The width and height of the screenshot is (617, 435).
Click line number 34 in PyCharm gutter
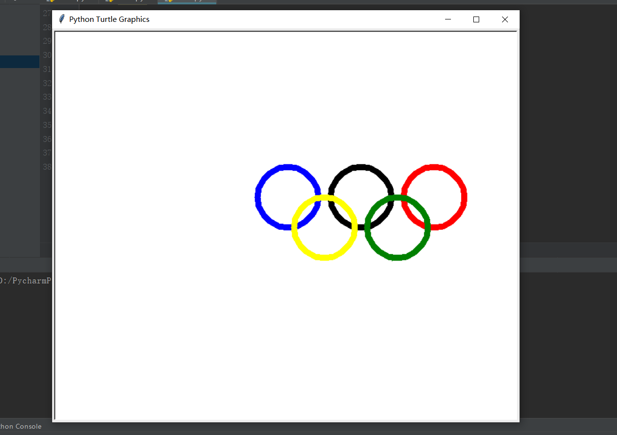(x=47, y=111)
